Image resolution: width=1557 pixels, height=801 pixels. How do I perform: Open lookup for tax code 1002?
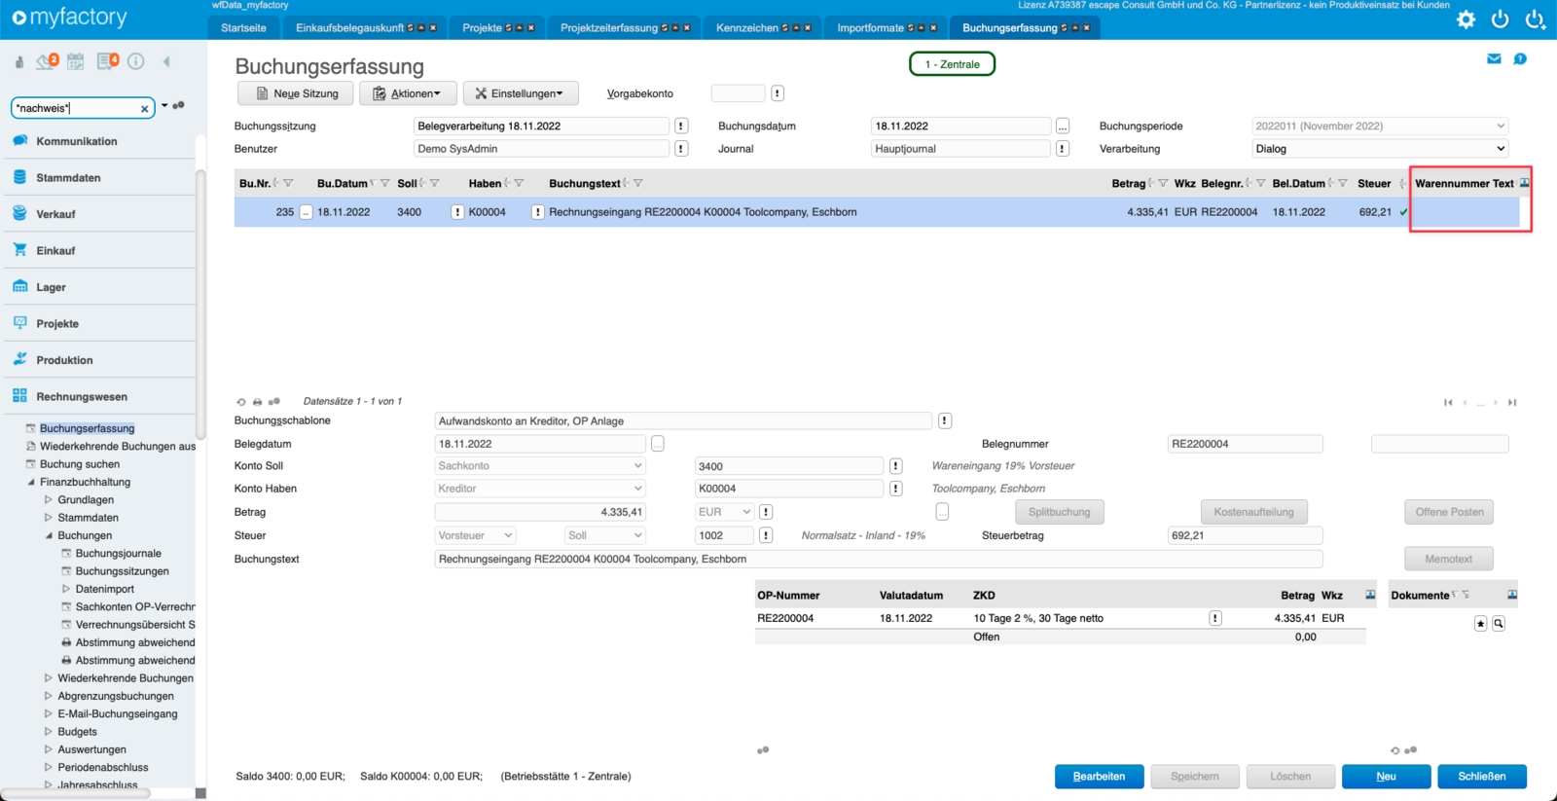pos(766,535)
